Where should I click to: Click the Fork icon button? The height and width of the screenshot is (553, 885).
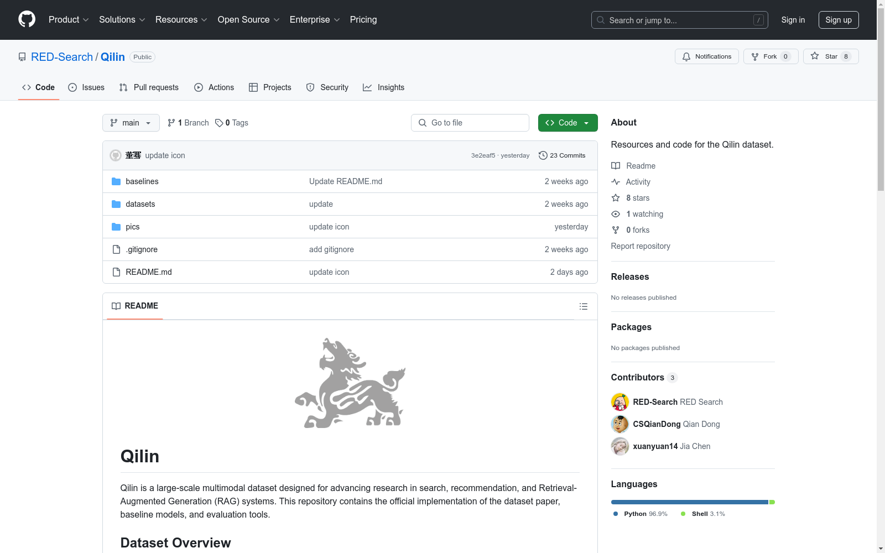(x=771, y=56)
